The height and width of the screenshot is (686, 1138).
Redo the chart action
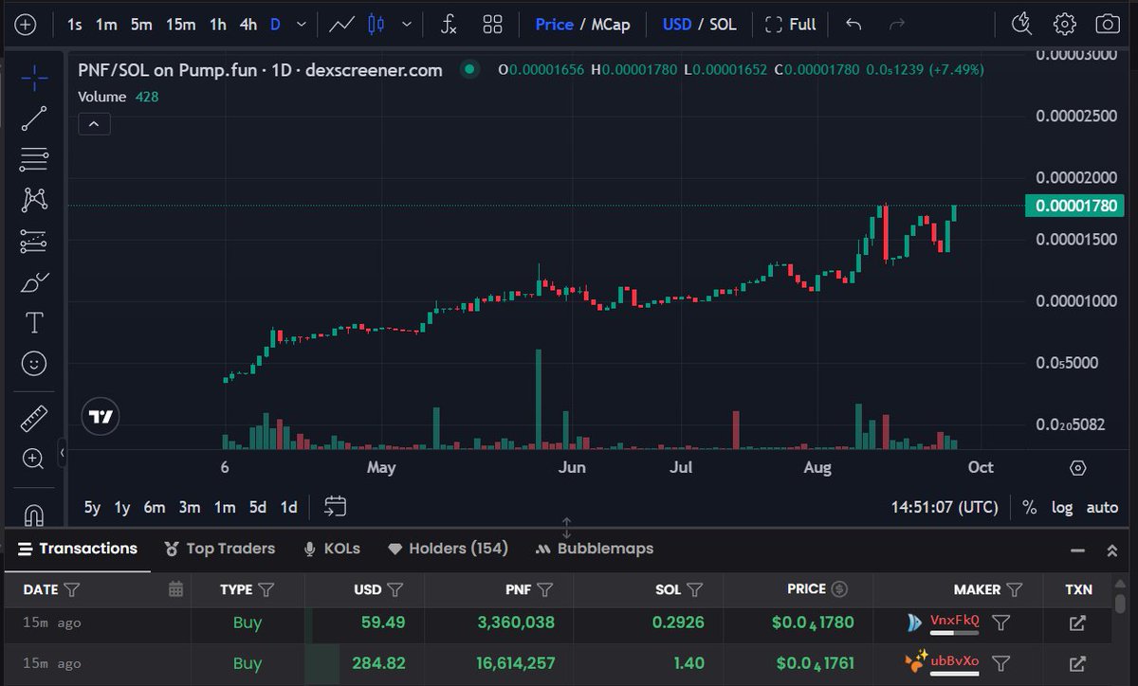[896, 25]
